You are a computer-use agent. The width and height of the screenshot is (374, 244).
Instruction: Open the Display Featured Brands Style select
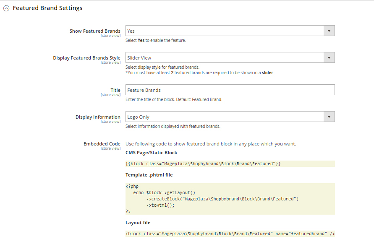(x=225, y=58)
